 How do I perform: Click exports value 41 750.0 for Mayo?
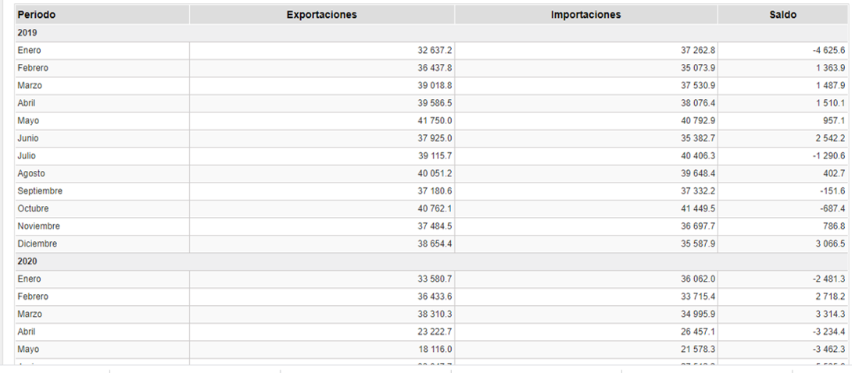435,121
